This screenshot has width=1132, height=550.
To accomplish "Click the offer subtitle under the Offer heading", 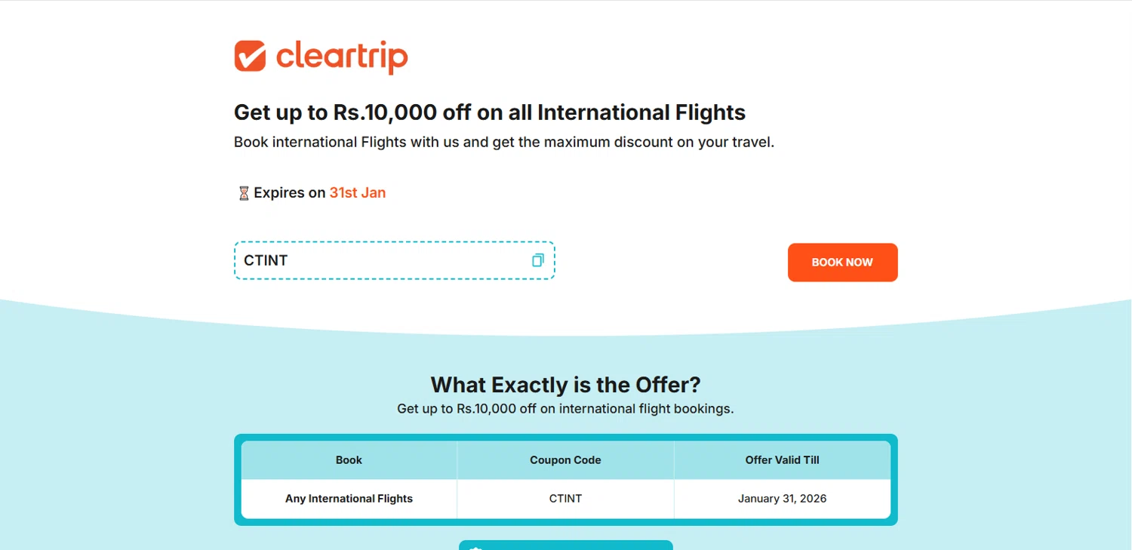I will tap(565, 409).
